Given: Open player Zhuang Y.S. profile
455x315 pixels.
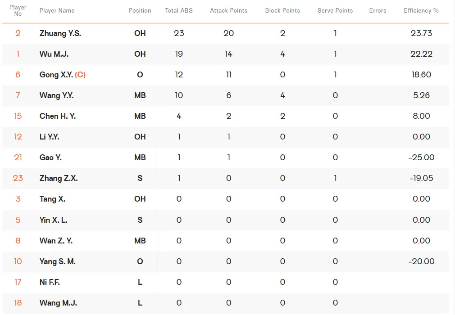Looking at the screenshot, I should coord(60,33).
